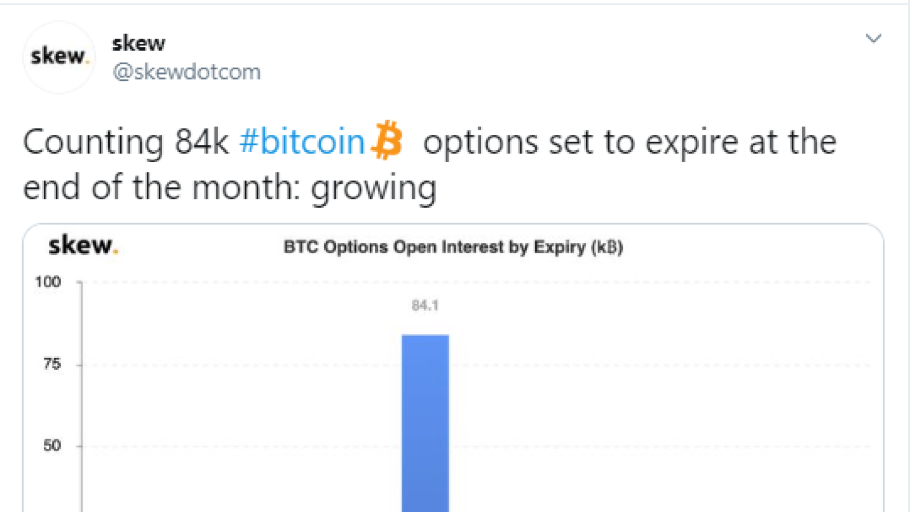Click the '(kB)' unit in chart title
This screenshot has height=512, width=910.
point(607,247)
